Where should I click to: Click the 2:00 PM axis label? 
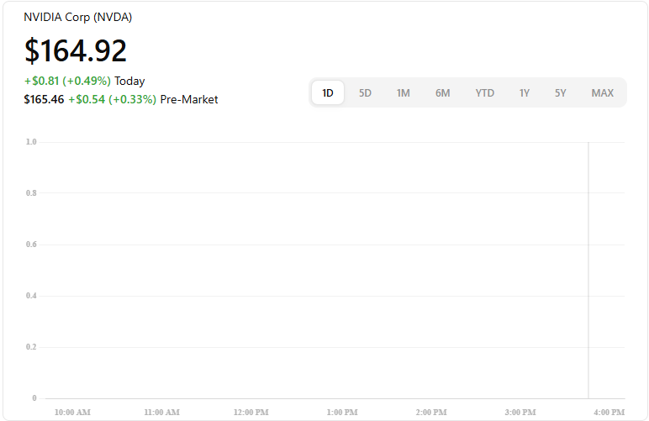point(431,413)
